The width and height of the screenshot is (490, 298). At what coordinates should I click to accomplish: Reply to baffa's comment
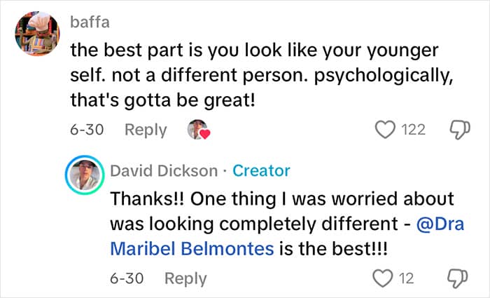point(146,130)
